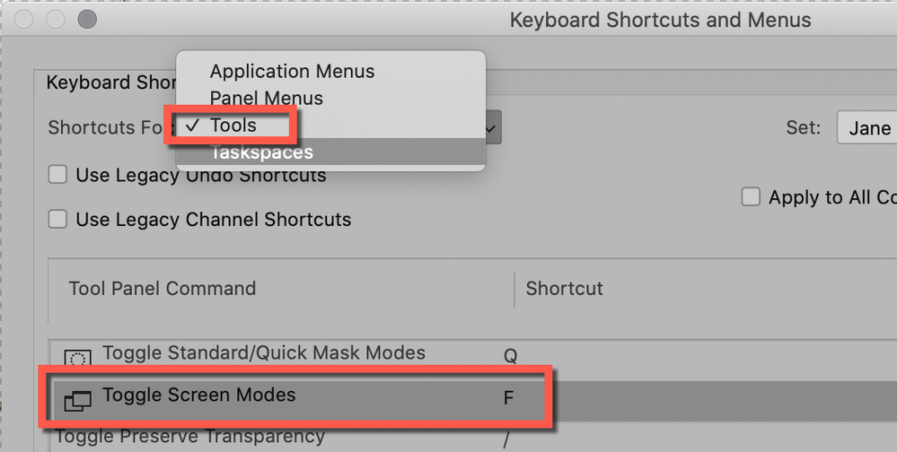
Task: Select the checked Tools menu option
Action: click(x=233, y=126)
